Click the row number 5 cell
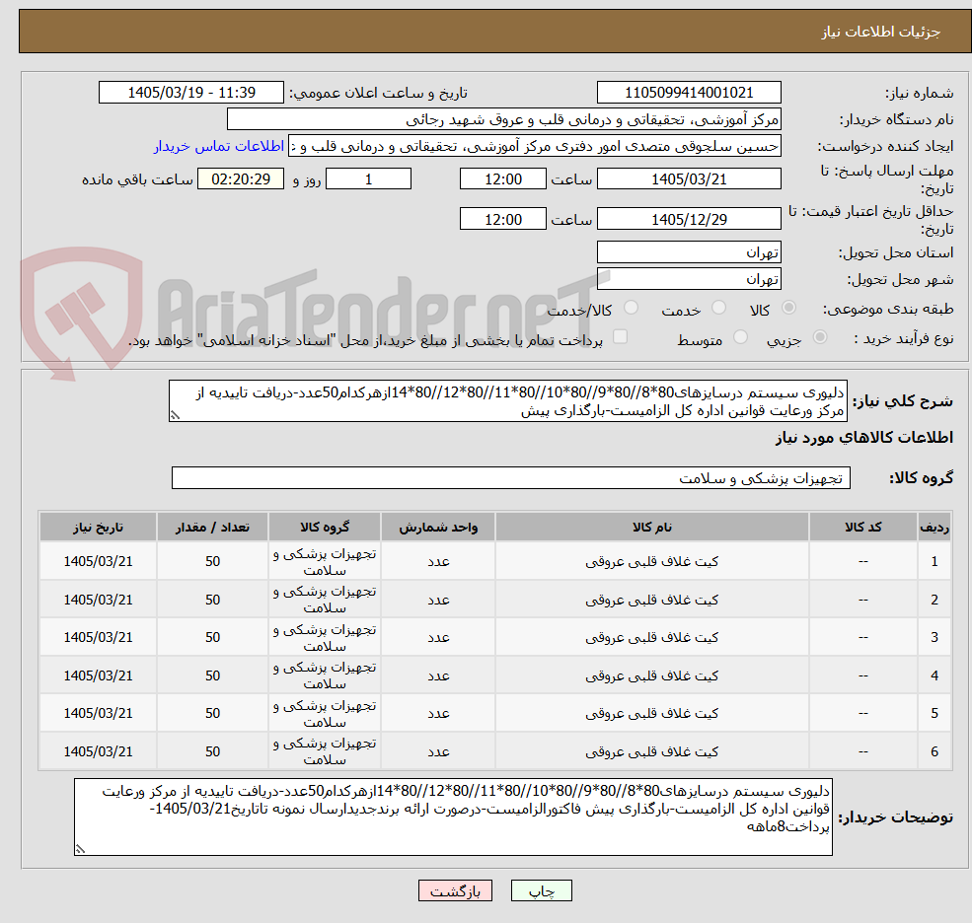Viewport: 972px width, 923px height. pos(935,713)
